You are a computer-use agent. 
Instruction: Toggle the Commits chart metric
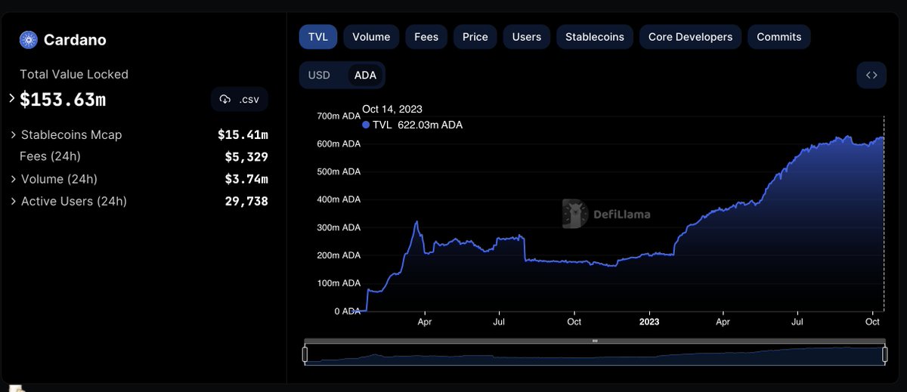pyautogui.click(x=779, y=36)
